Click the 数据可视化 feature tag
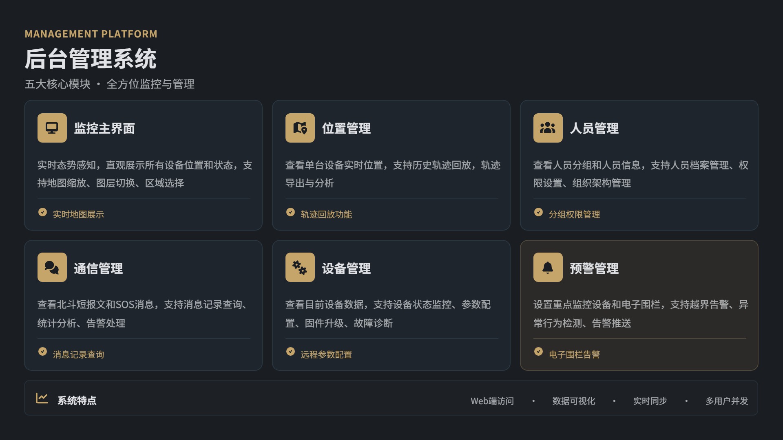 [x=573, y=401]
